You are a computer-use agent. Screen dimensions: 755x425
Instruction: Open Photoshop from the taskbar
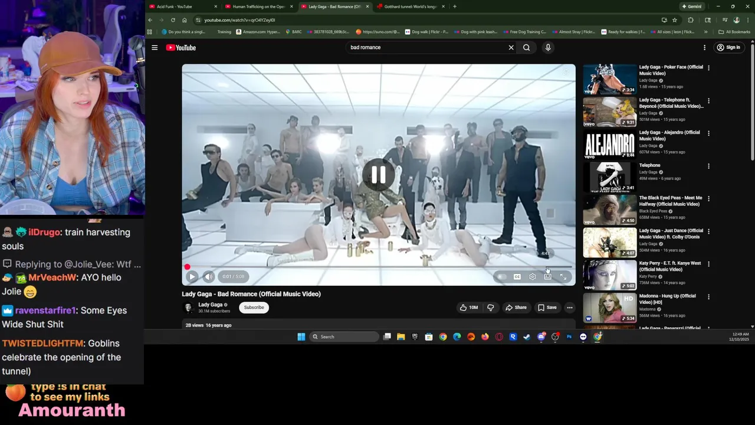(569, 336)
